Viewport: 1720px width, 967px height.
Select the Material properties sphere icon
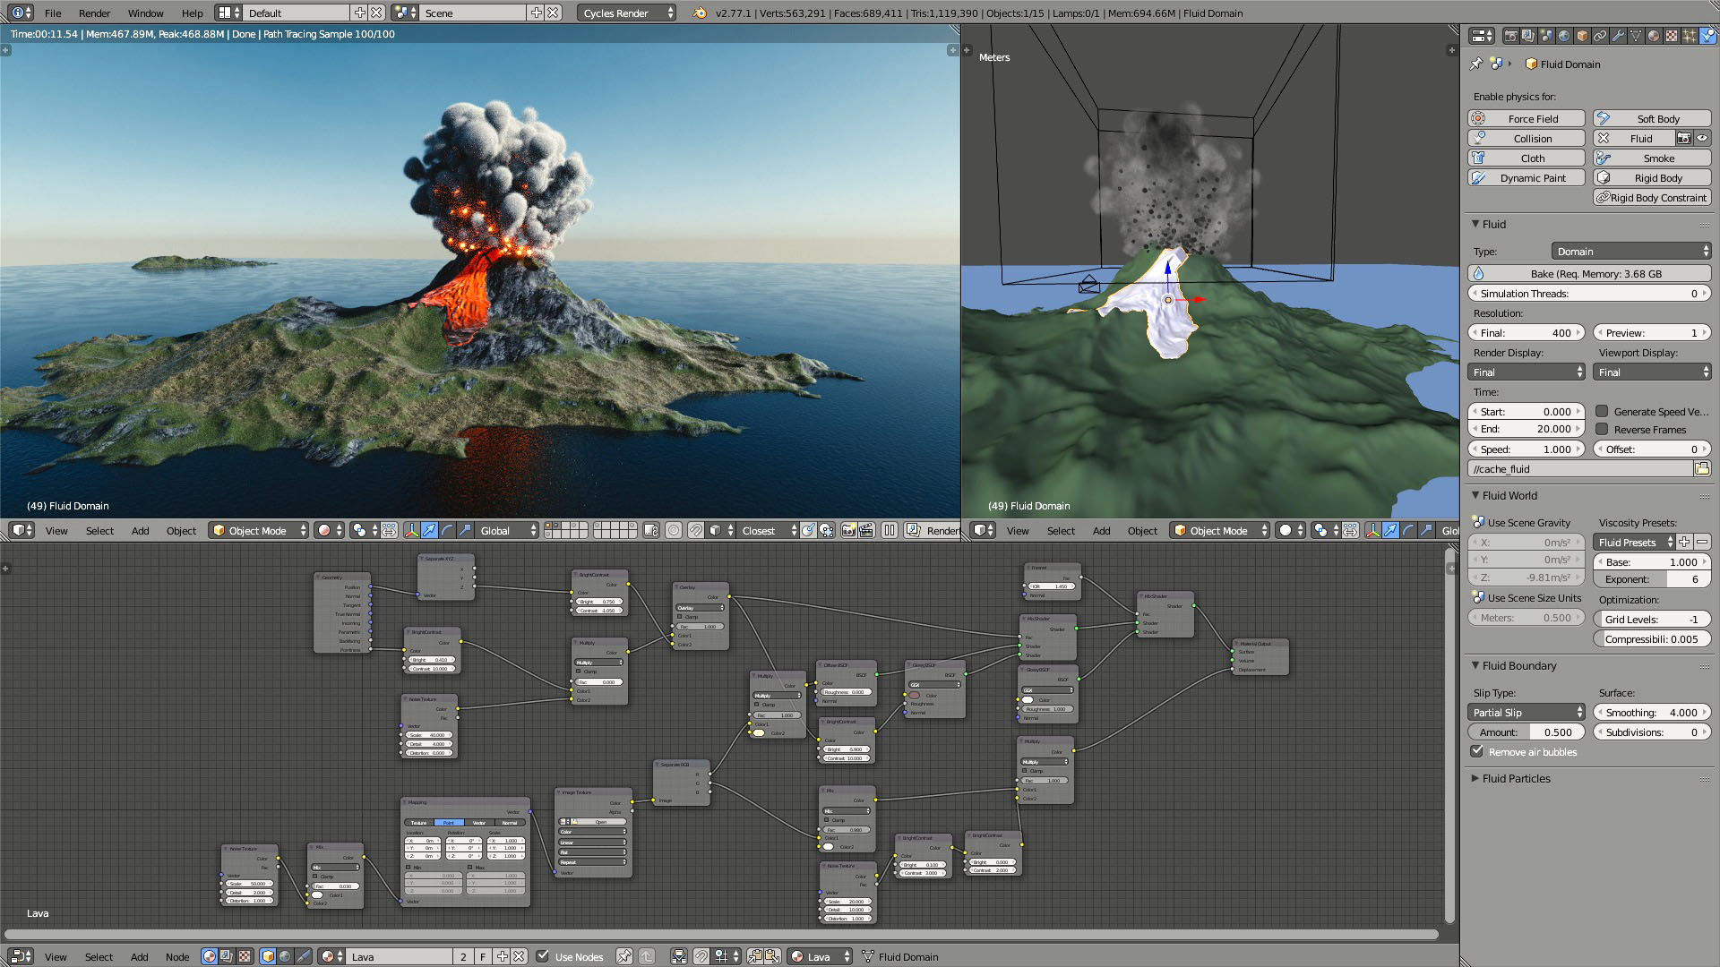(1653, 36)
